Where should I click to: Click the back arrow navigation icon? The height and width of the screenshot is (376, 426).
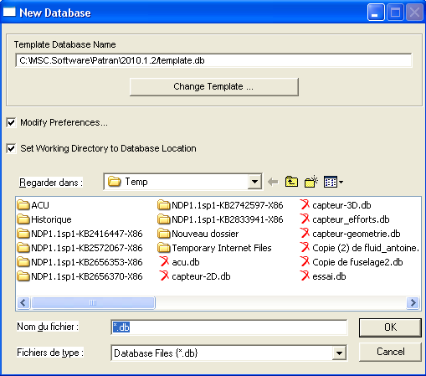(x=273, y=183)
